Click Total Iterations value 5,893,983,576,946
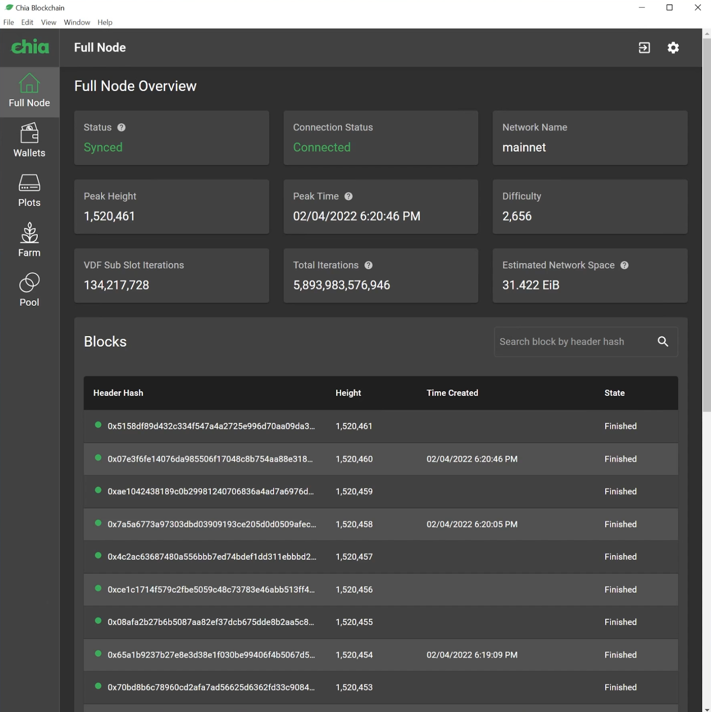Viewport: 711px width, 712px height. (342, 285)
